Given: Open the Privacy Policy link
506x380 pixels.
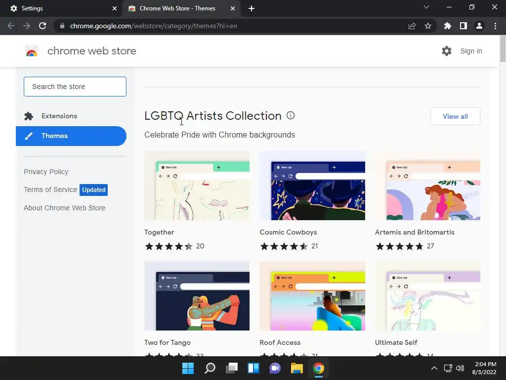Looking at the screenshot, I should [46, 172].
